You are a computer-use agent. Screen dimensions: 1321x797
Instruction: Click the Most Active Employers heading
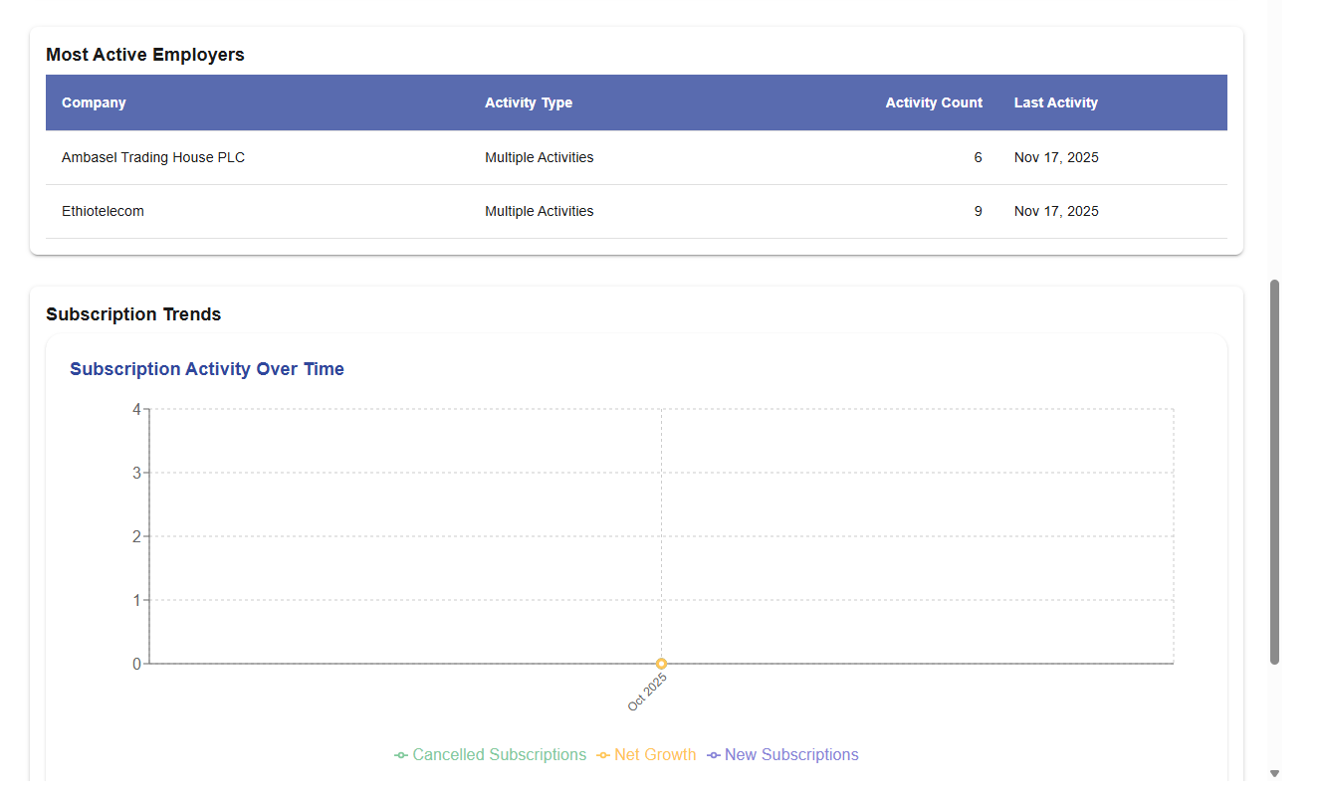pos(145,55)
